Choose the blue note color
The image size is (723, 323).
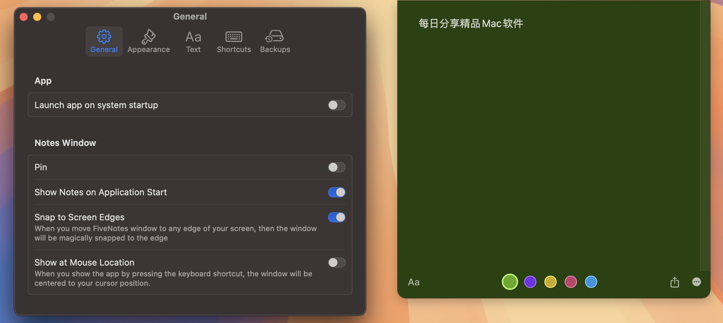pyautogui.click(x=591, y=282)
